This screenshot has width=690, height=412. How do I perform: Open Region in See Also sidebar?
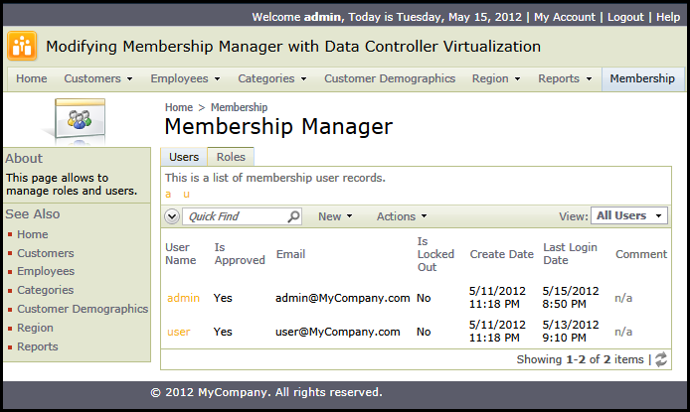point(35,328)
